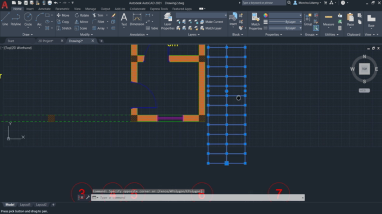Click the object color wheel swatch
This screenshot has width=382, height=214.
[x=266, y=15]
